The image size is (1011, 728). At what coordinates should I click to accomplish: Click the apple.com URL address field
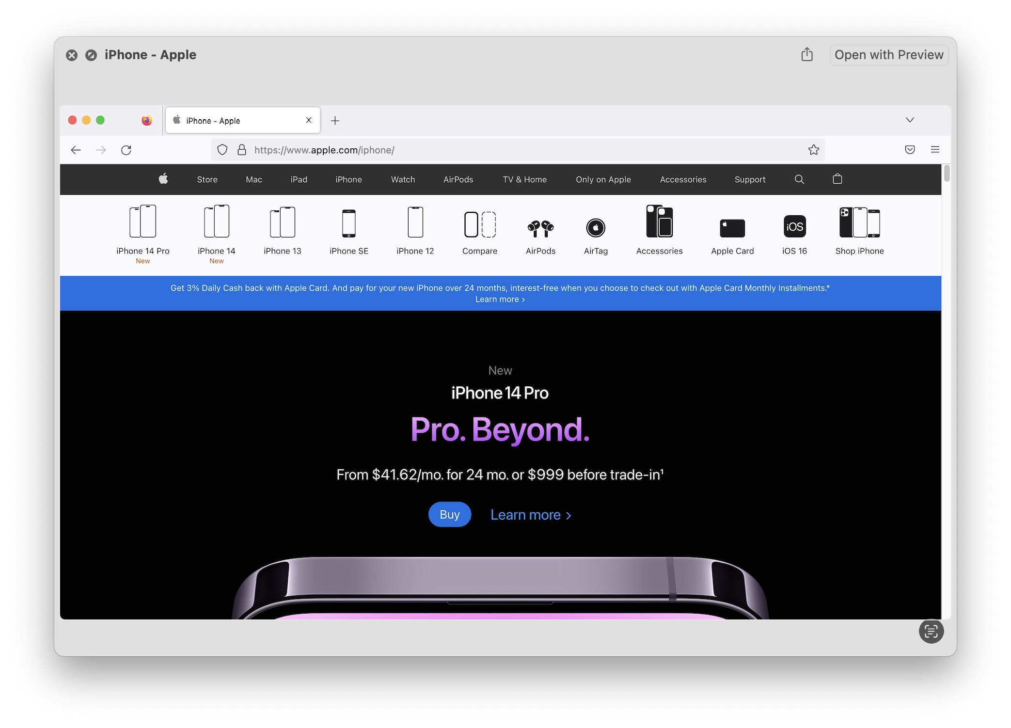click(x=518, y=150)
